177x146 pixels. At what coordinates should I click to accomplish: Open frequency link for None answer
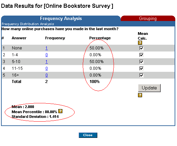[x=46, y=48]
